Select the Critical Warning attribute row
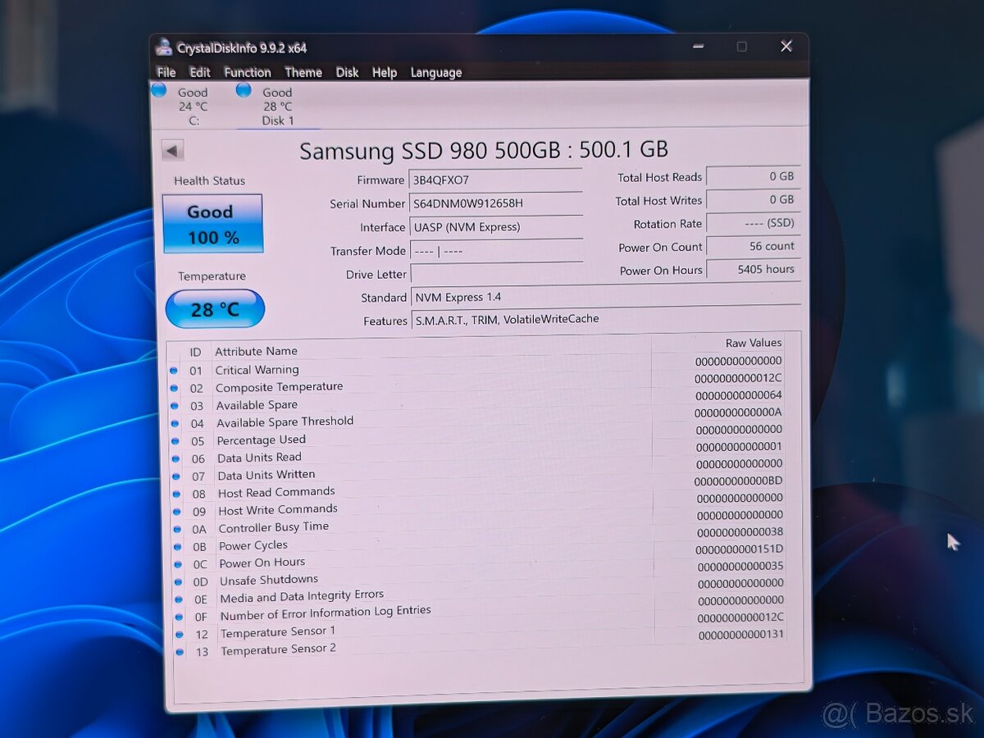Image resolution: width=984 pixels, height=738 pixels. [x=476, y=367]
